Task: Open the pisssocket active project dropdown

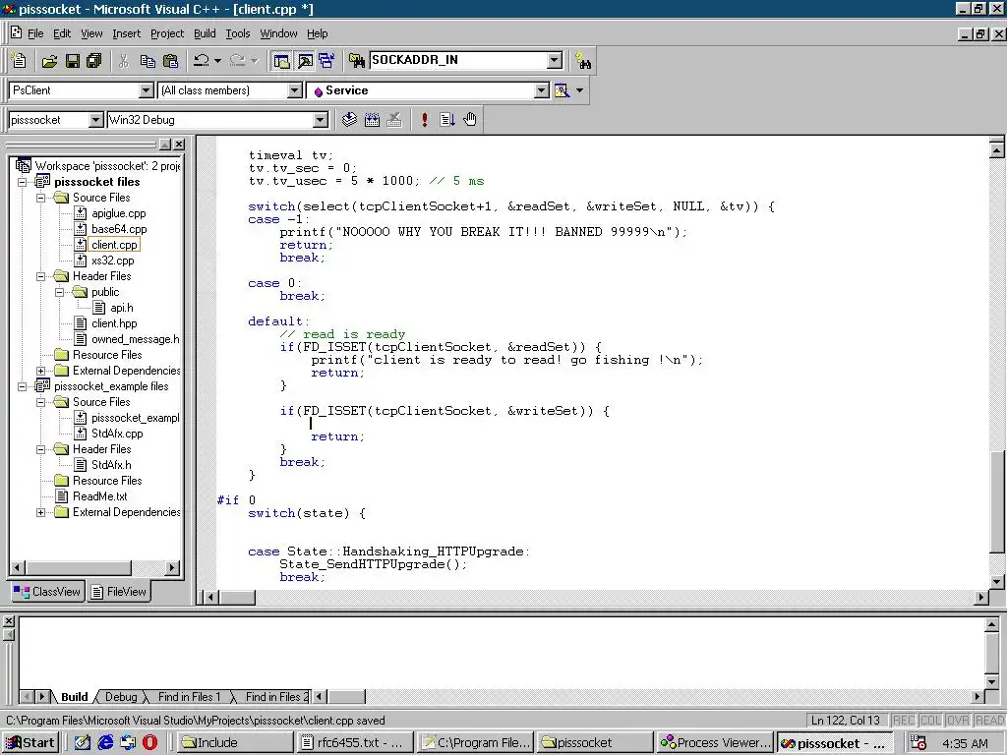Action: pos(95,119)
